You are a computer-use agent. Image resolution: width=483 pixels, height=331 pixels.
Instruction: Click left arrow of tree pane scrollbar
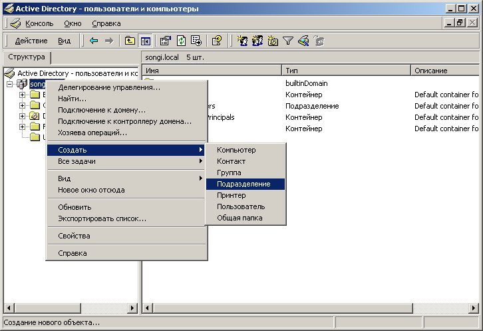tap(9, 308)
